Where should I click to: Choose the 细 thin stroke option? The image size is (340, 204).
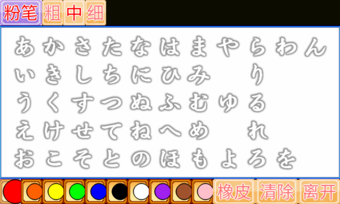click(96, 13)
